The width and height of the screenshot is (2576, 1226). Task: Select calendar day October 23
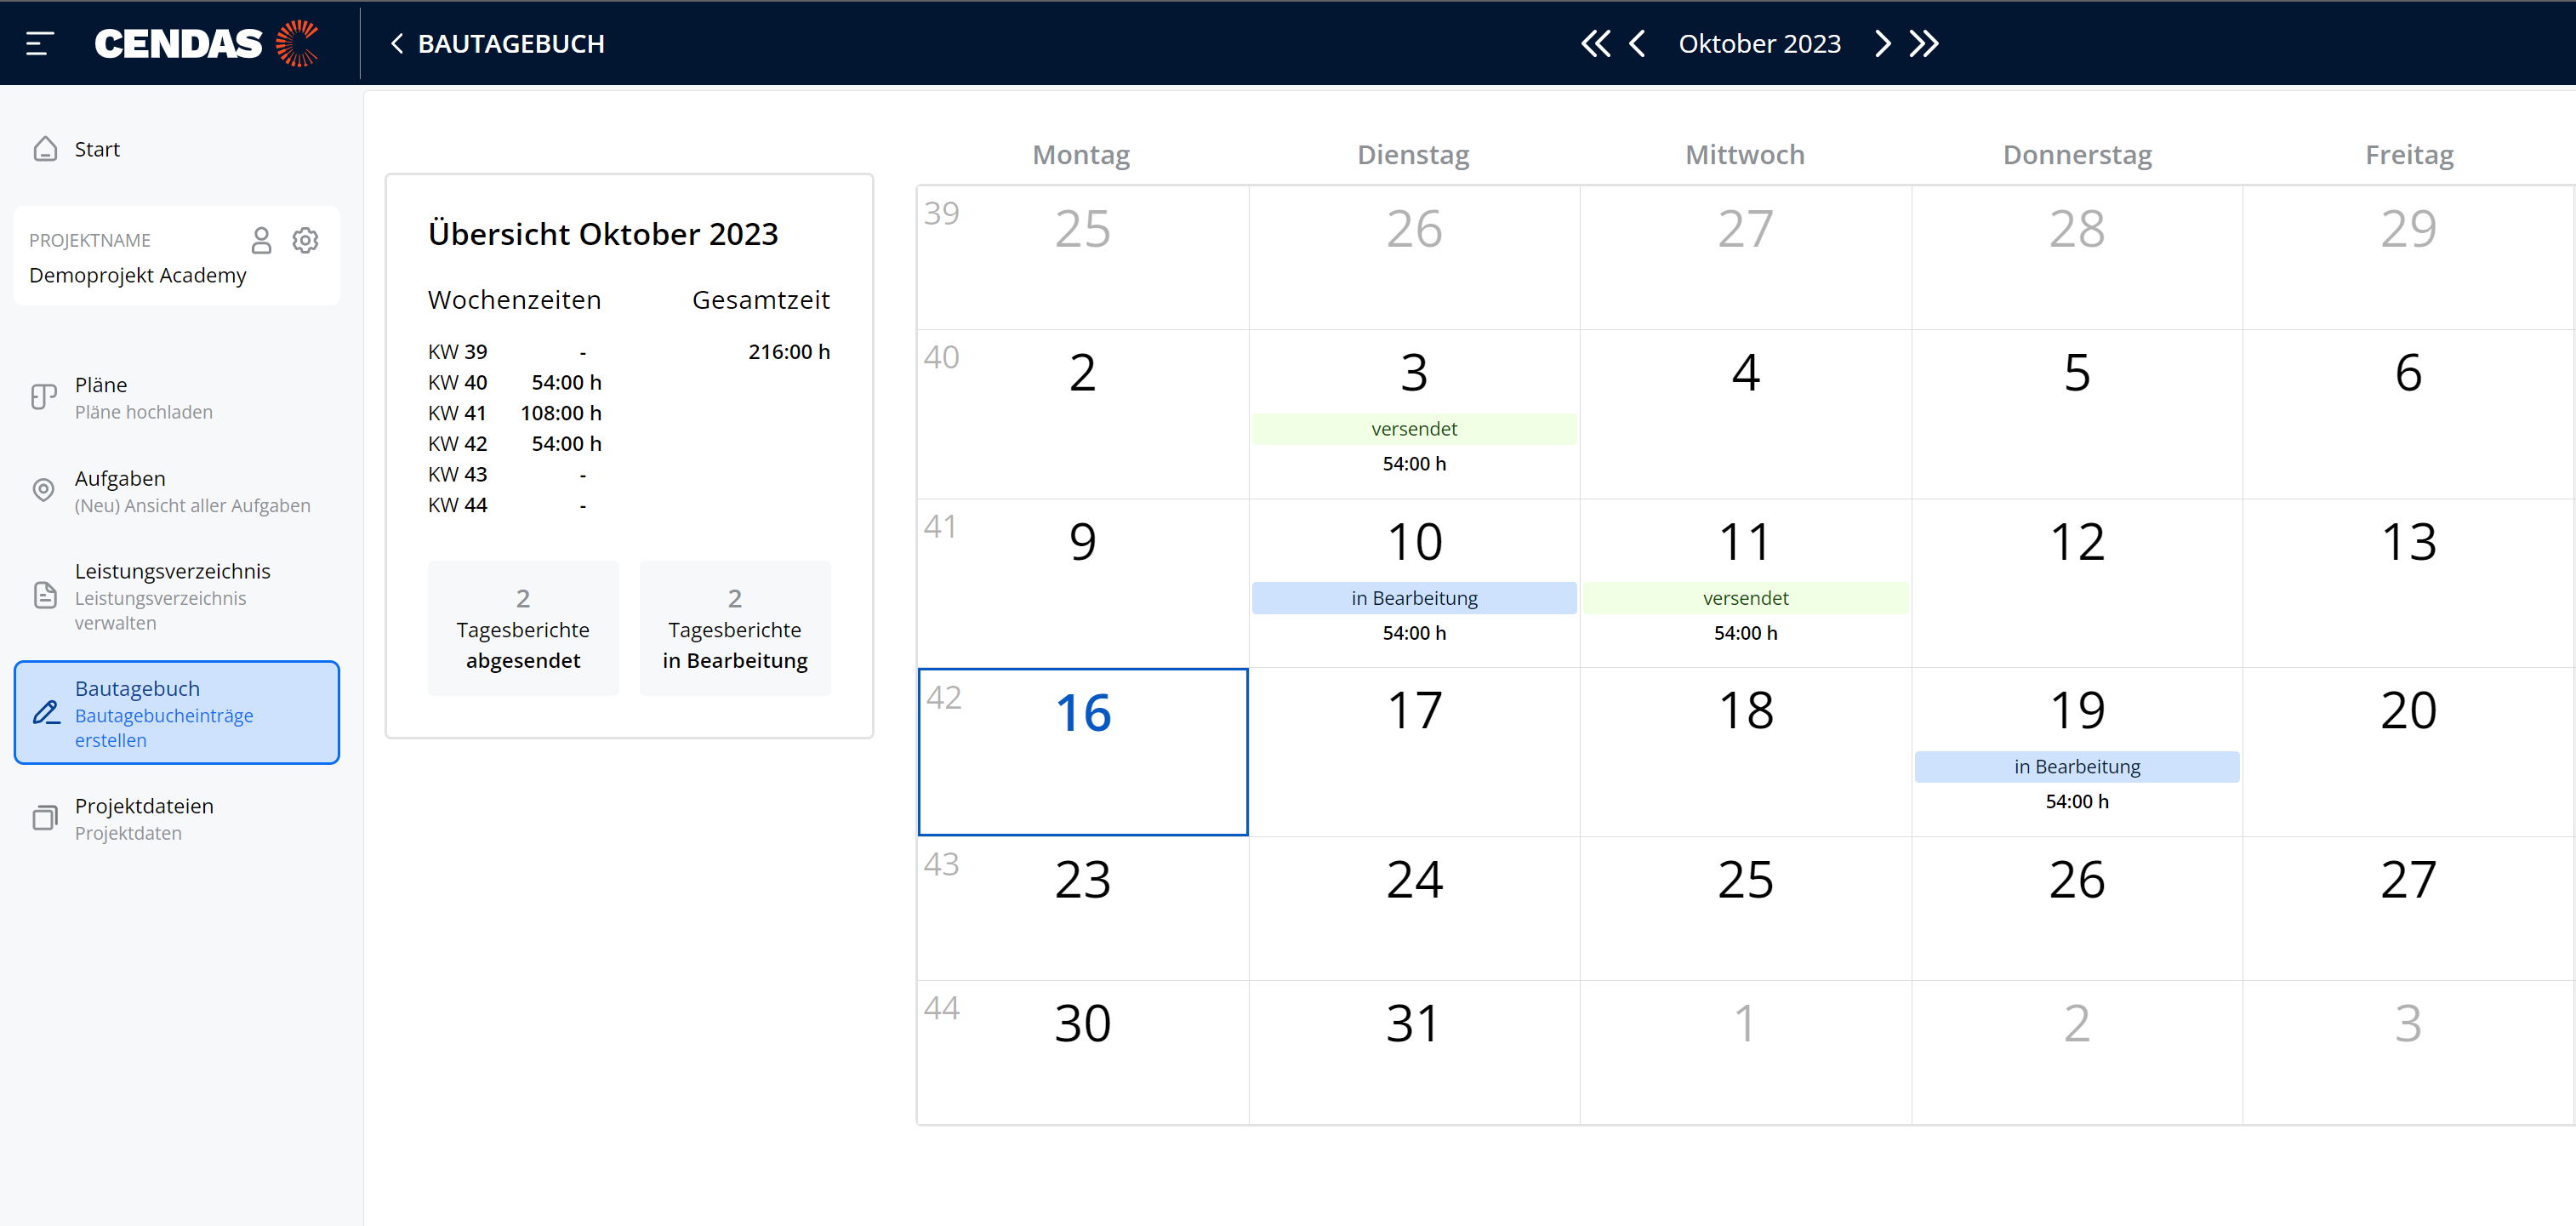tap(1083, 908)
